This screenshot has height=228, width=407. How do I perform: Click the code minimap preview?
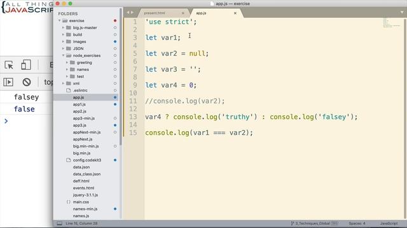click(391, 23)
